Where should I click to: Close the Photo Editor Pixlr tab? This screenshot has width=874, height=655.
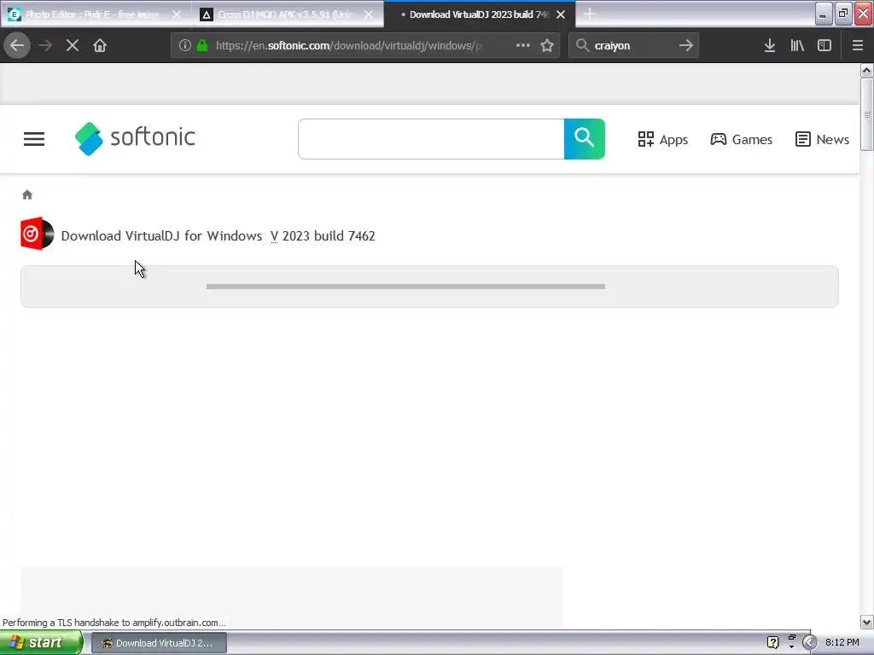[176, 14]
